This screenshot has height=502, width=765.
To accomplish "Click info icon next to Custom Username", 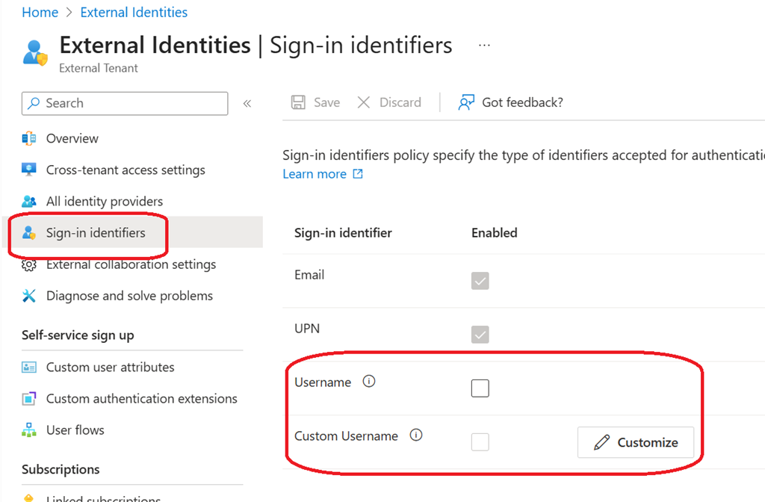I will pos(416,435).
